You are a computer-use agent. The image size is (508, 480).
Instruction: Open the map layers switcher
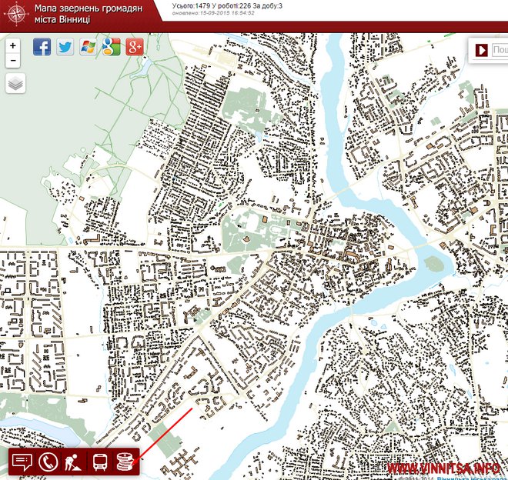pyautogui.click(x=15, y=84)
